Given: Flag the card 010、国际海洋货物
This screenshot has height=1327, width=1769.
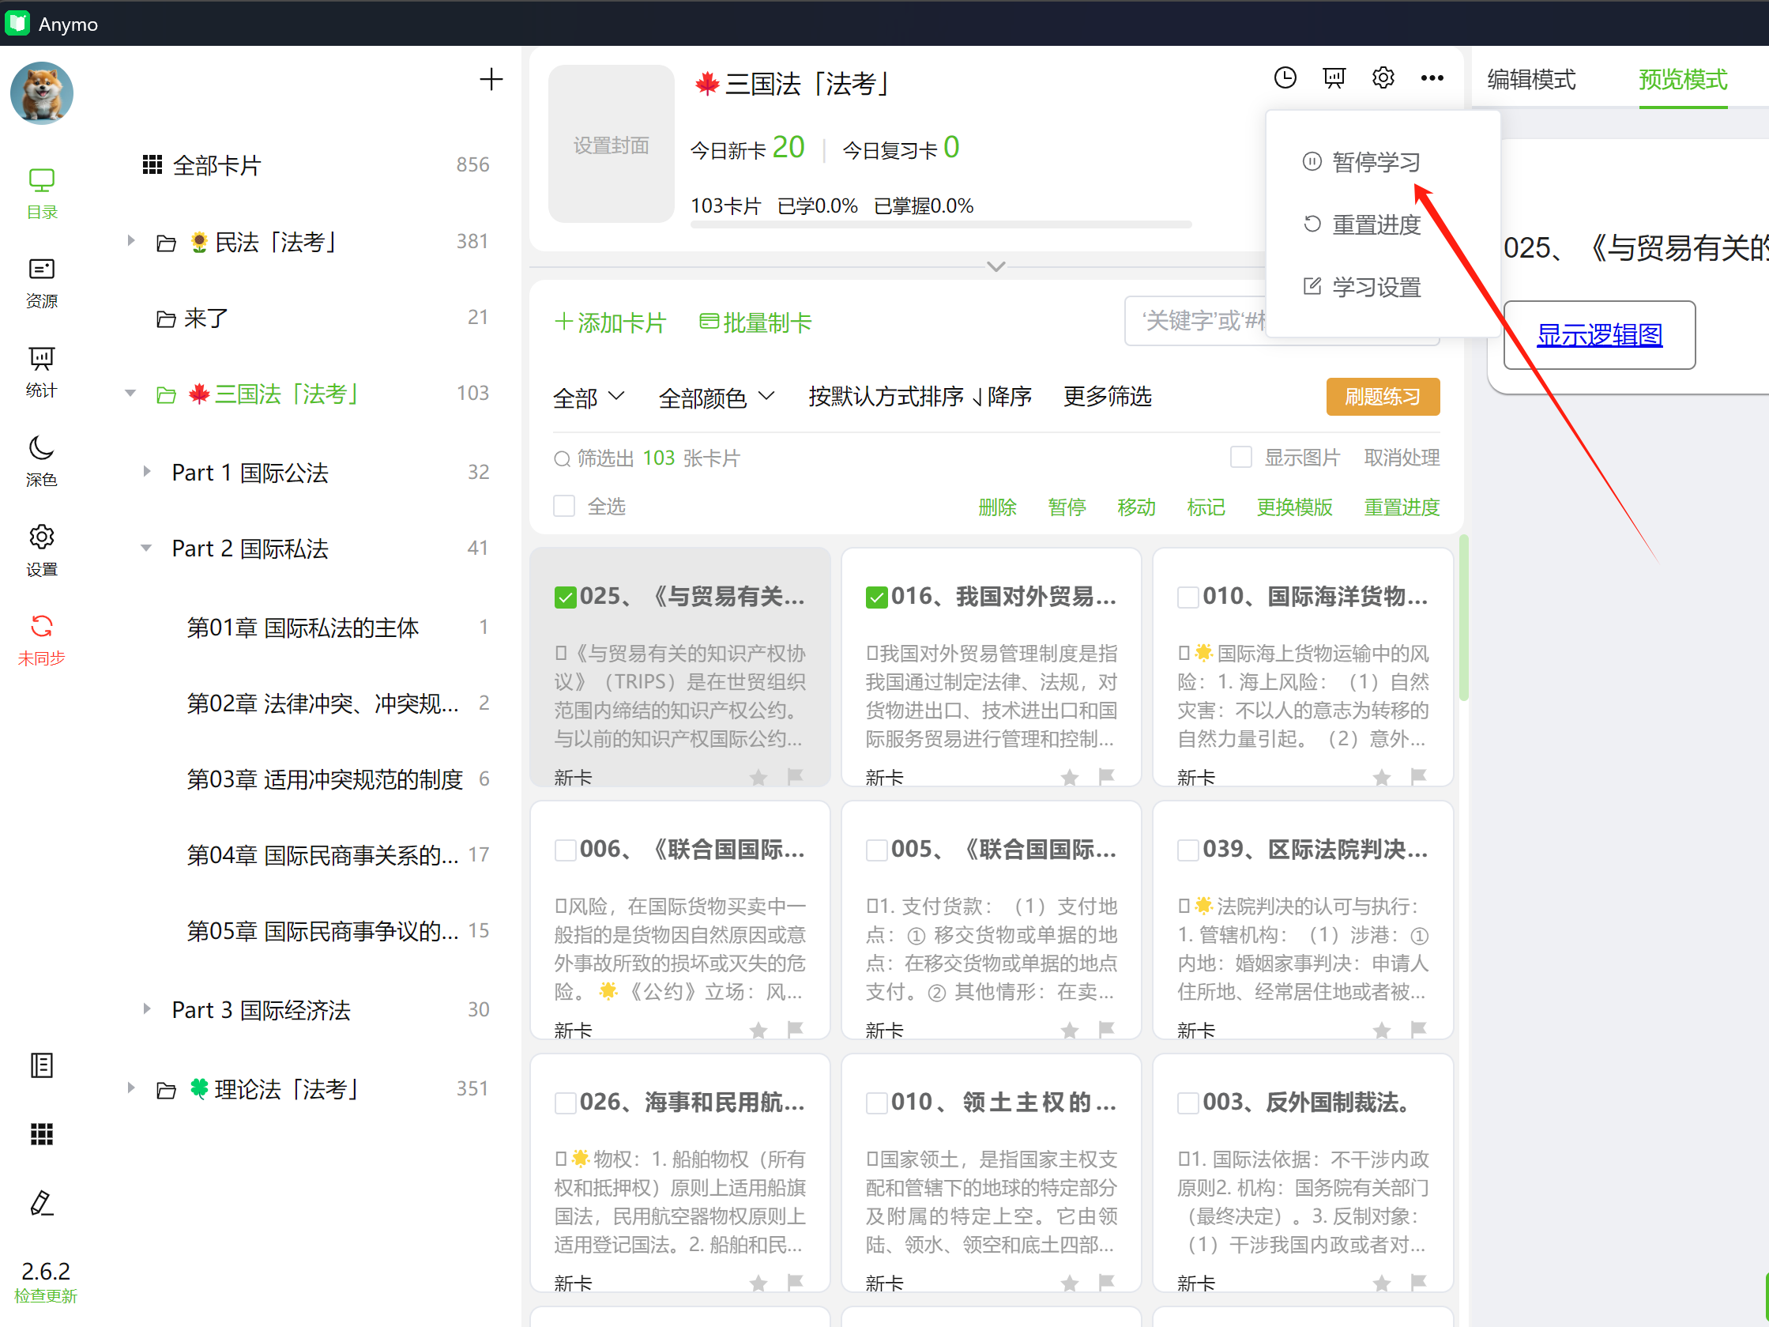Looking at the screenshot, I should [1418, 776].
